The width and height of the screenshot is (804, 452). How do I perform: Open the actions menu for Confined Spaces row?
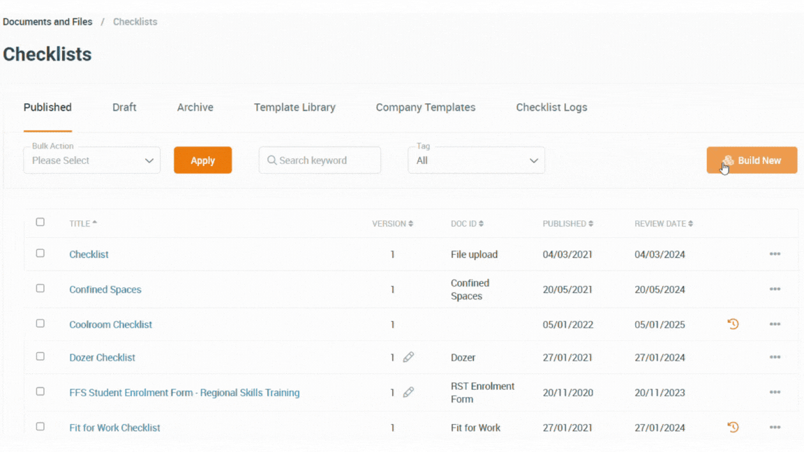[775, 289]
